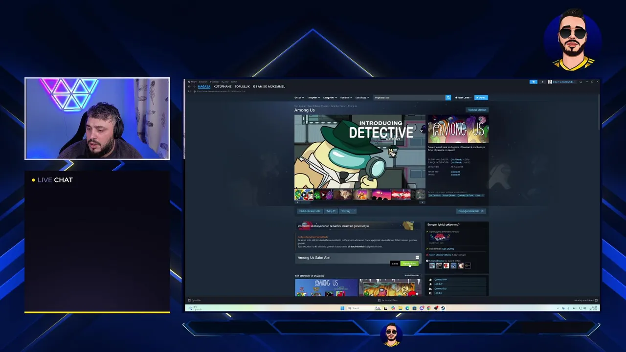Click the last dark friend avatar in the friends row
The height and width of the screenshot is (352, 626).
coord(468,265)
